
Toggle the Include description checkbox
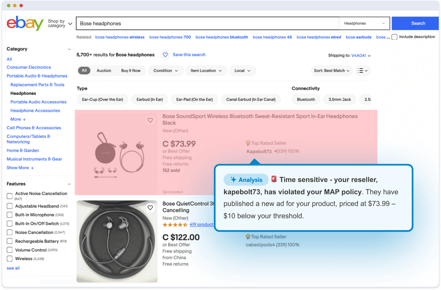click(394, 37)
